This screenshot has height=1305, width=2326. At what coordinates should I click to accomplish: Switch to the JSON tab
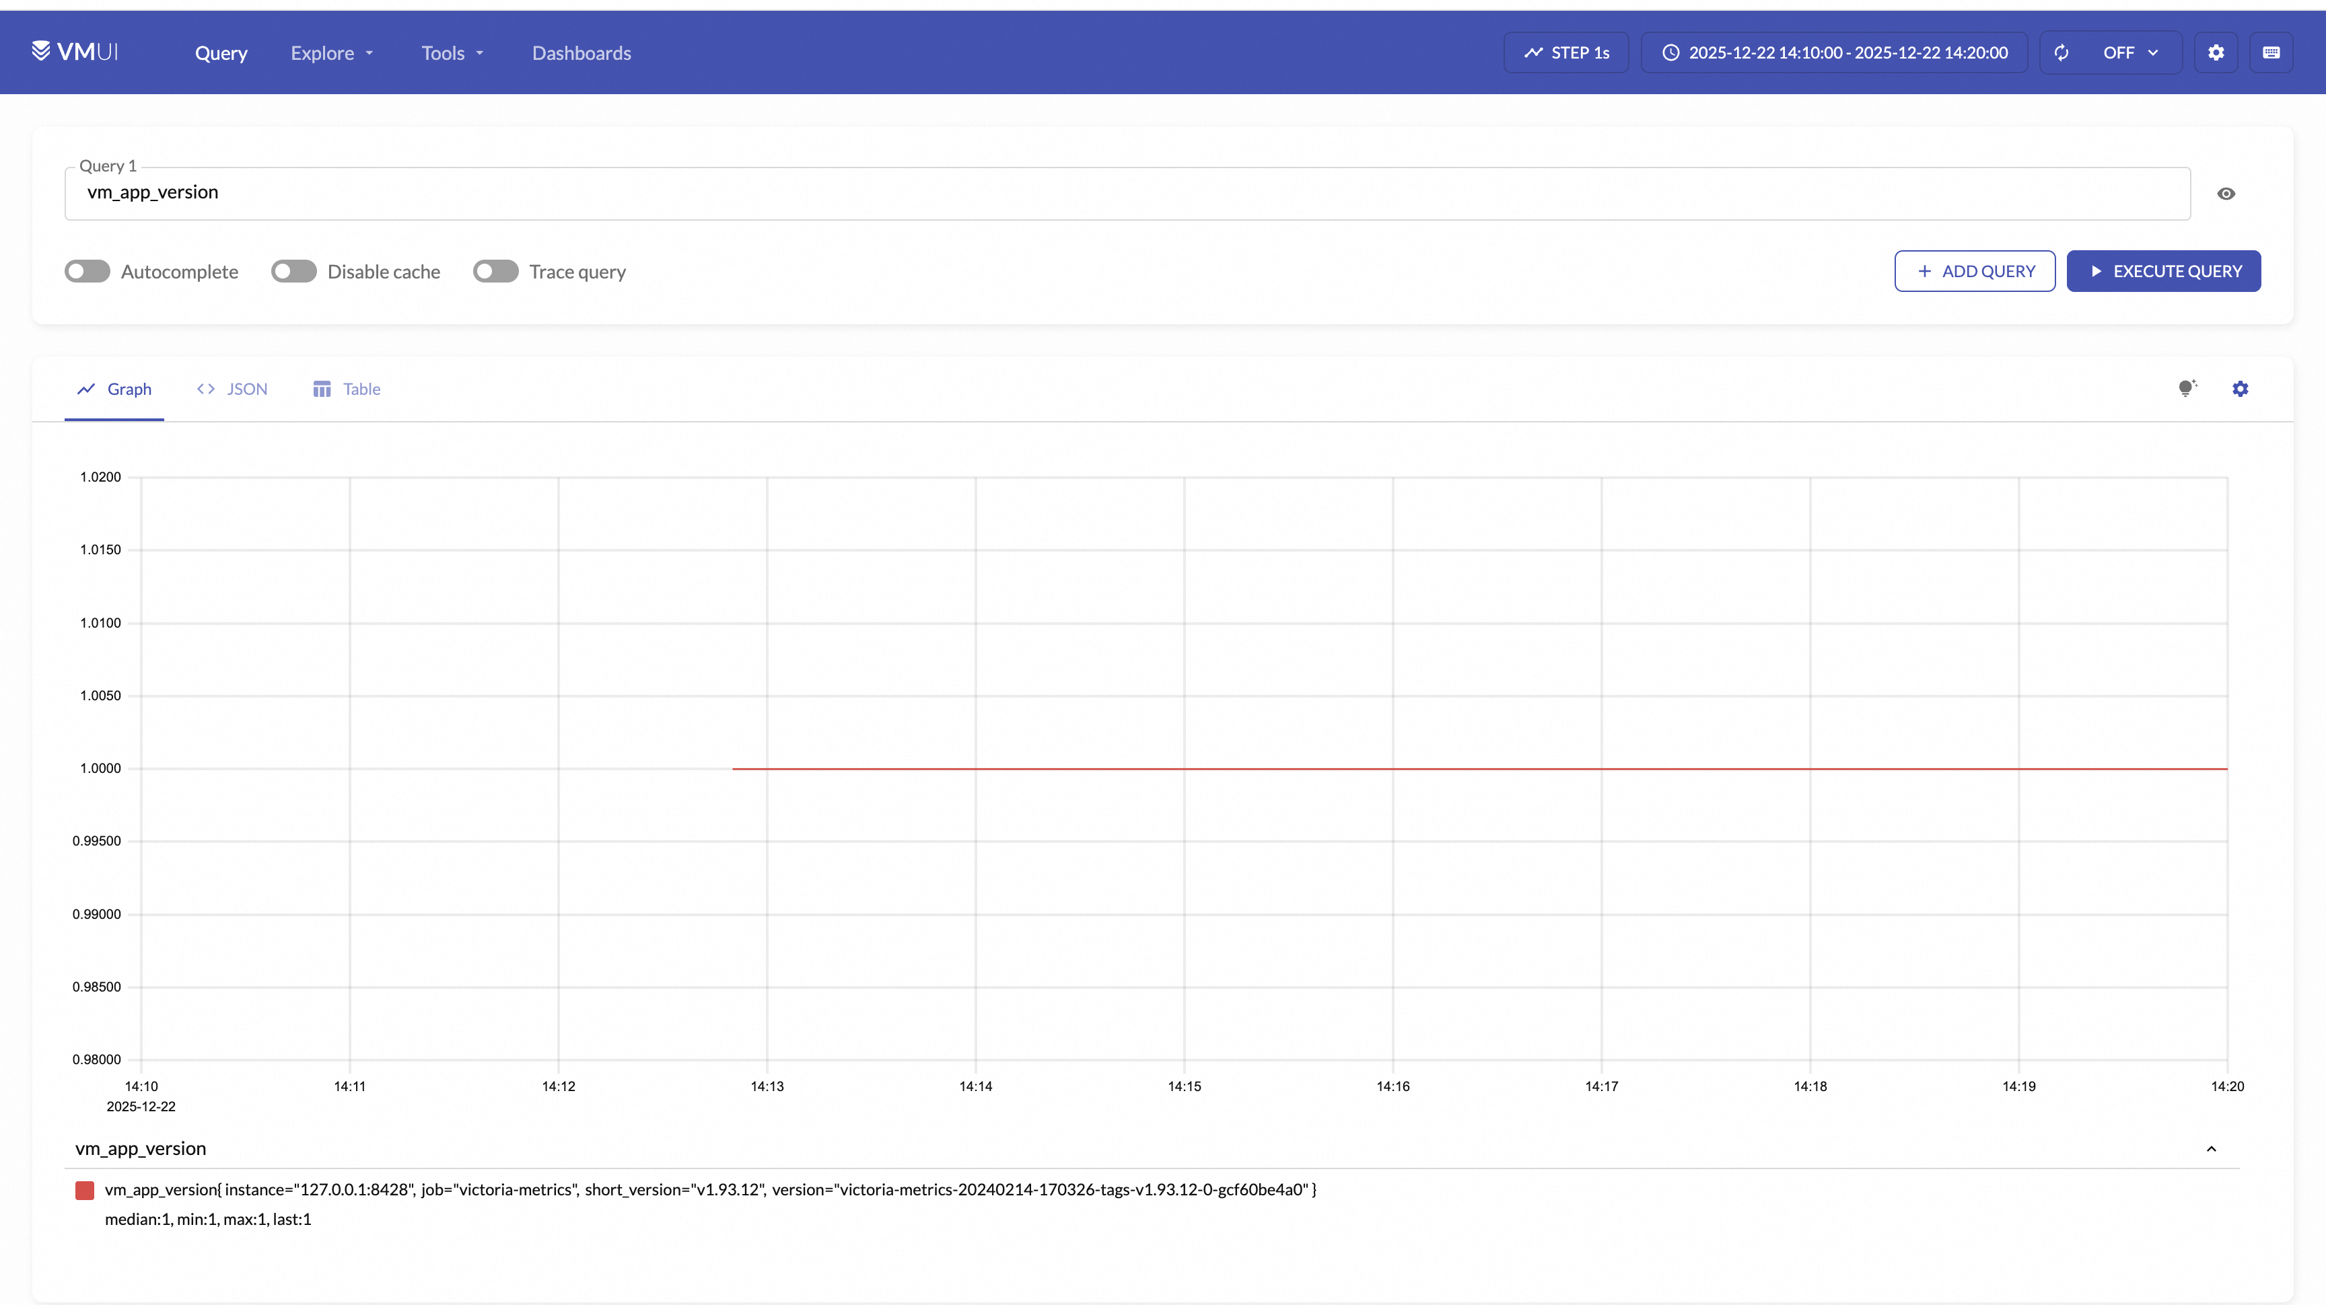click(x=232, y=389)
